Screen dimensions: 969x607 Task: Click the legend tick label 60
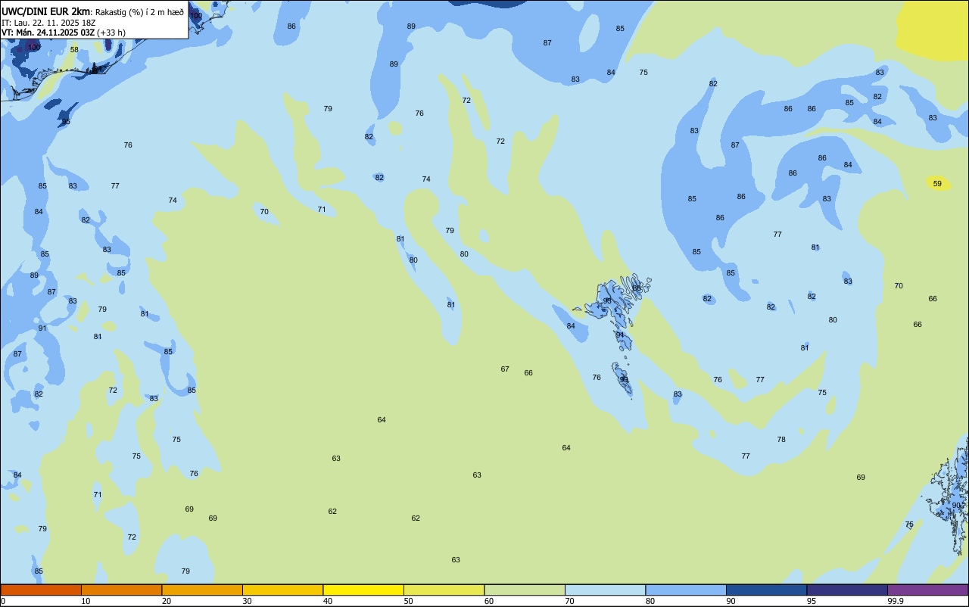[x=488, y=601]
